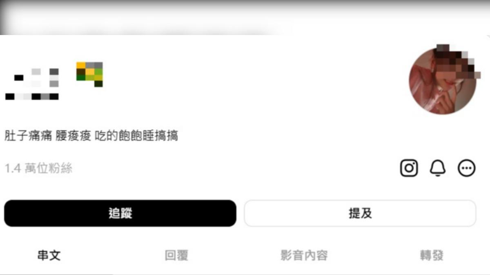The width and height of the screenshot is (490, 275).
Task: Open the three-dot more options menu
Action: click(x=467, y=168)
